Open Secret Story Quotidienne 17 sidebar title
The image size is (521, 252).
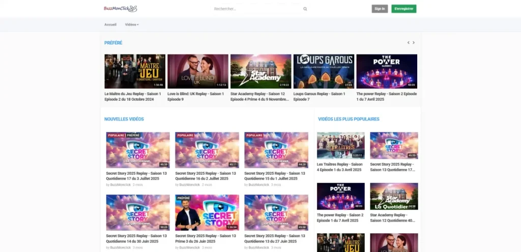[x=393, y=167]
